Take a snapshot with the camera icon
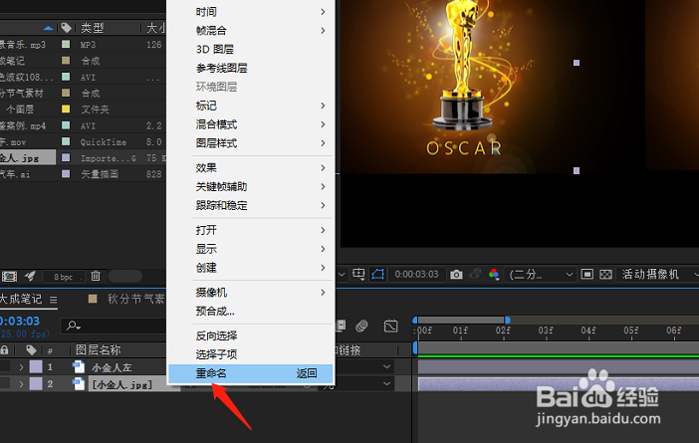The height and width of the screenshot is (443, 699). tap(456, 274)
